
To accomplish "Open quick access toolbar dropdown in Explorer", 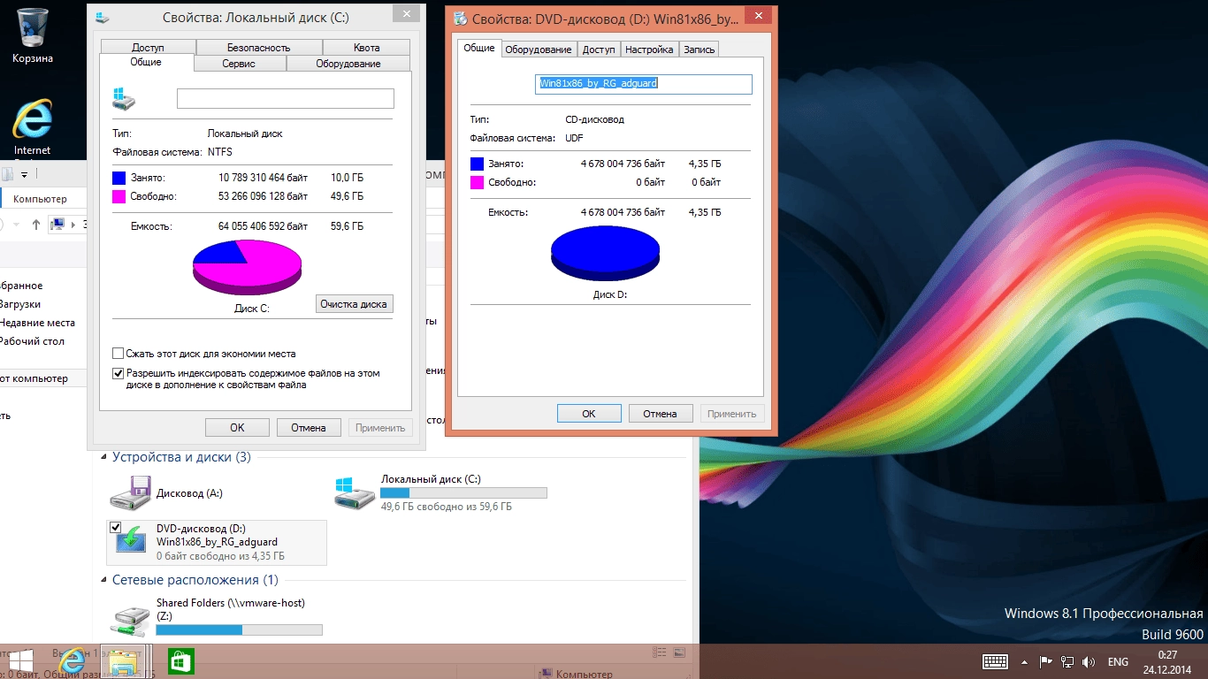I will 24,175.
